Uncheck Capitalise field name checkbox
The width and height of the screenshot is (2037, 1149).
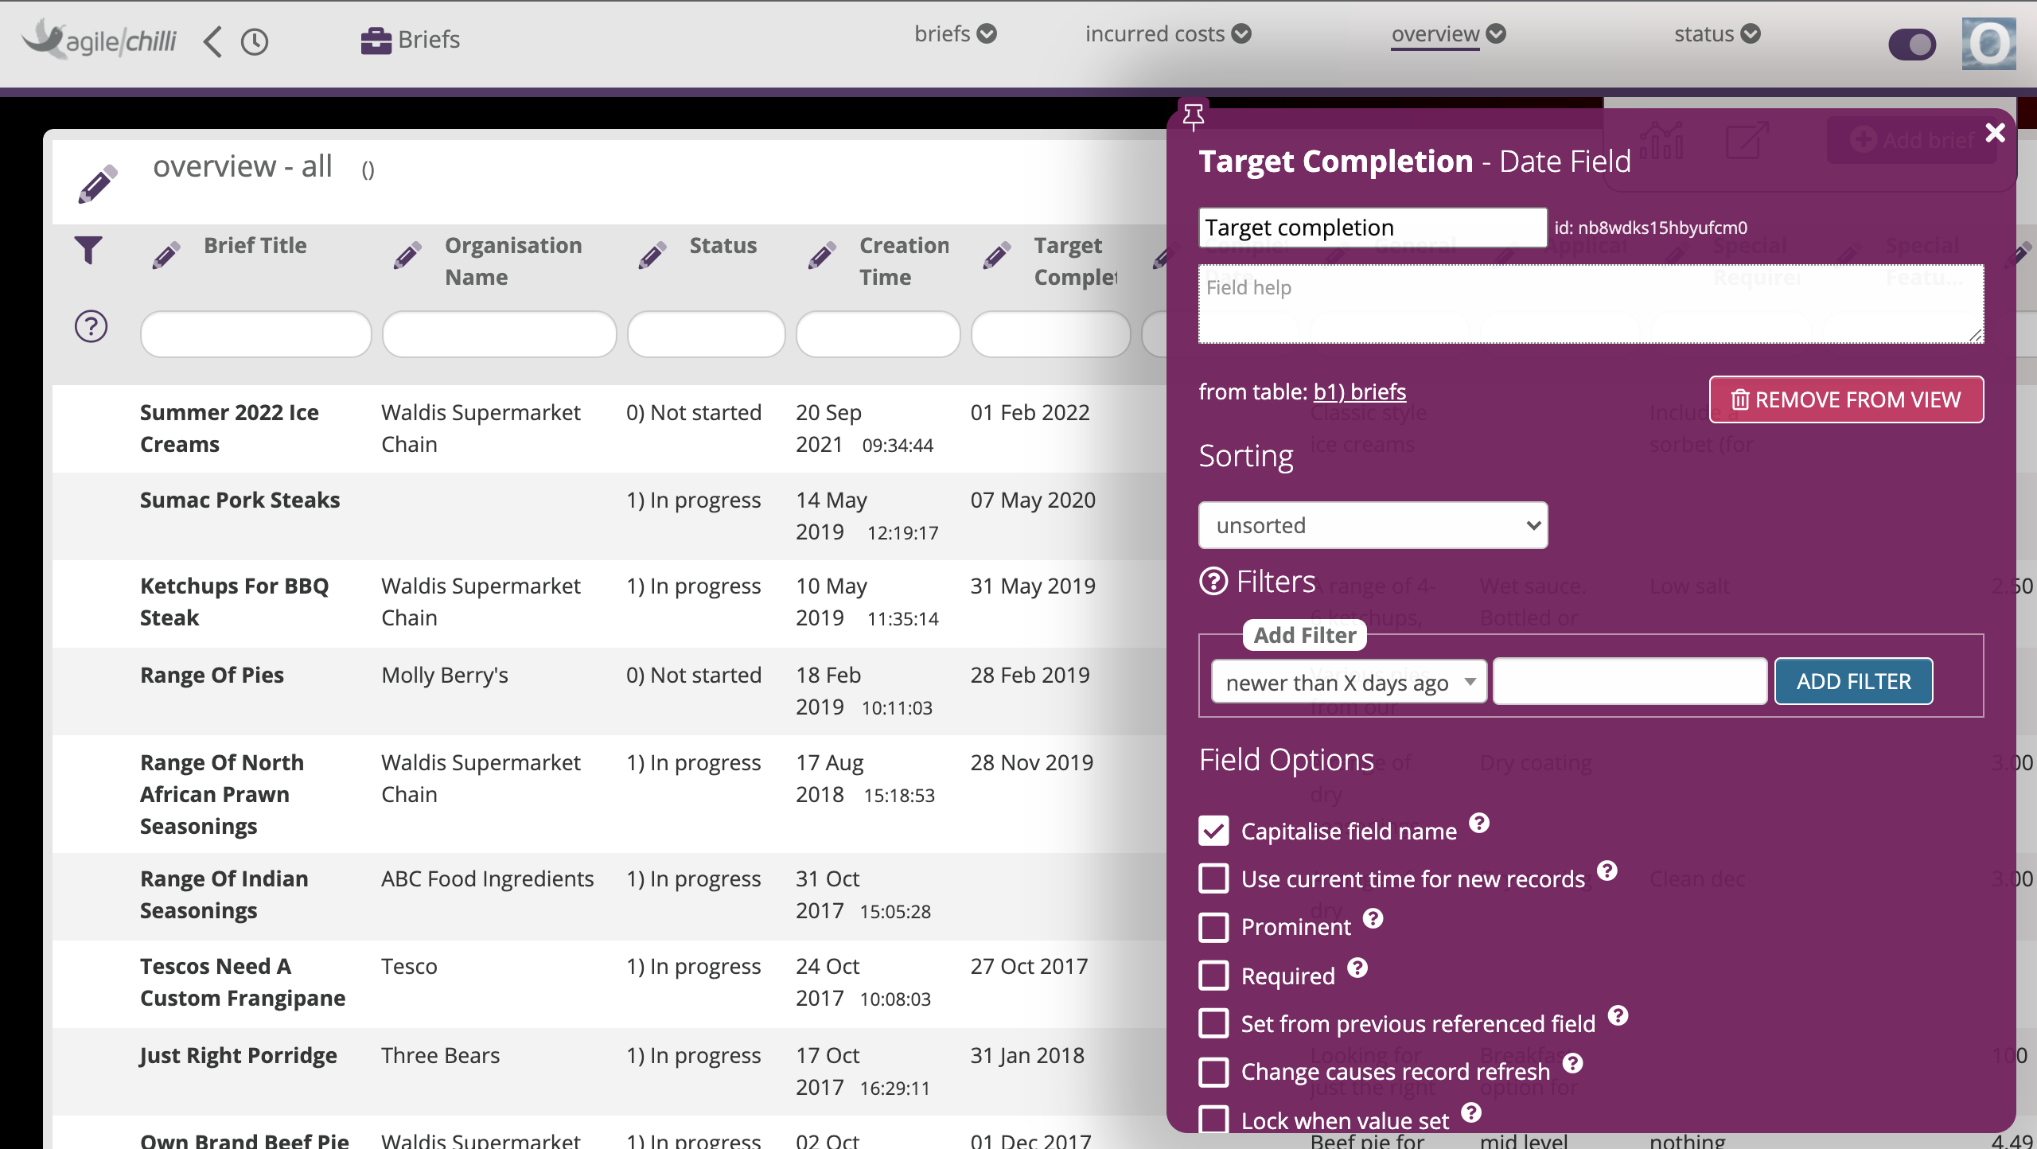click(1213, 831)
